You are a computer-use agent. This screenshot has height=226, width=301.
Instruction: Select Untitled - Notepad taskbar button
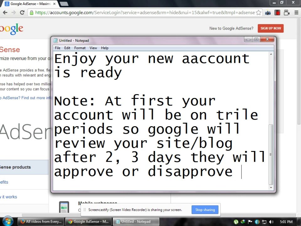click(136, 222)
